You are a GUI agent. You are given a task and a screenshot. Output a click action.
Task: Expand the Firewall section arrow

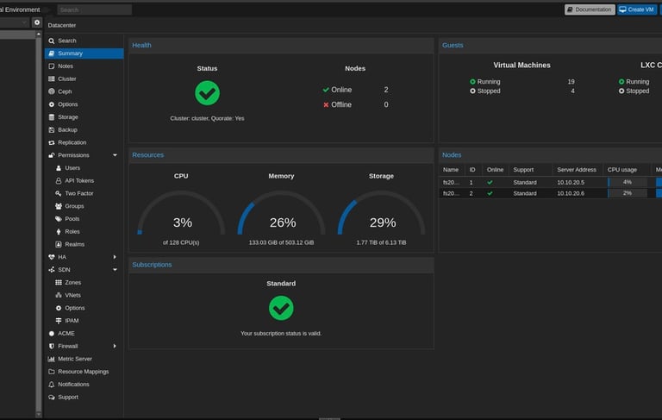[115, 346]
